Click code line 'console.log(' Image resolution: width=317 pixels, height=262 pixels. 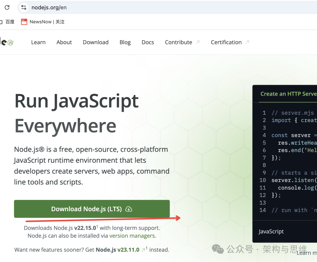click(x=297, y=188)
